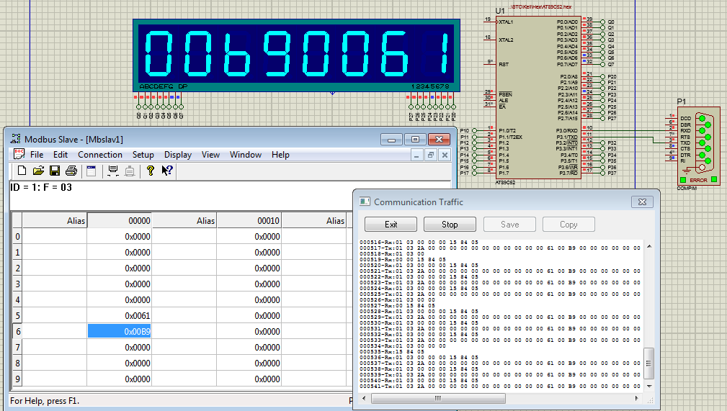Select the U1 AT89C52 microcontroller component
The width and height of the screenshot is (727, 411).
click(x=538, y=96)
